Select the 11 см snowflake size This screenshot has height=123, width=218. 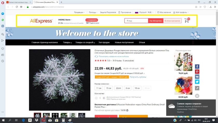pos(99,88)
